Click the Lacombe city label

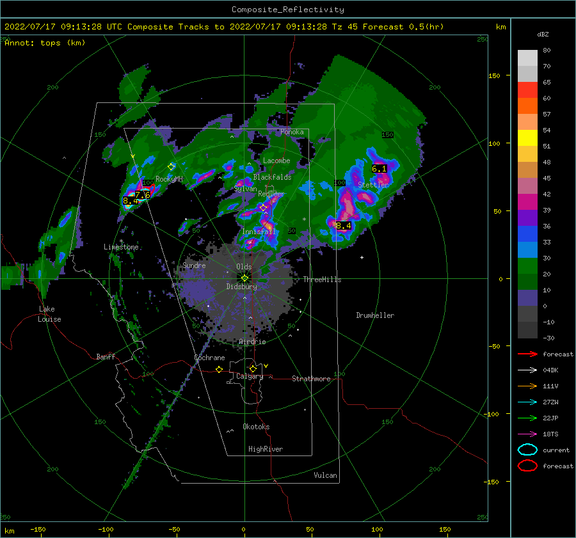tap(276, 161)
